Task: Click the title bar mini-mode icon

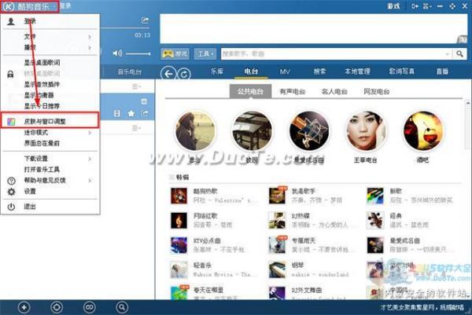Action: [x=415, y=6]
